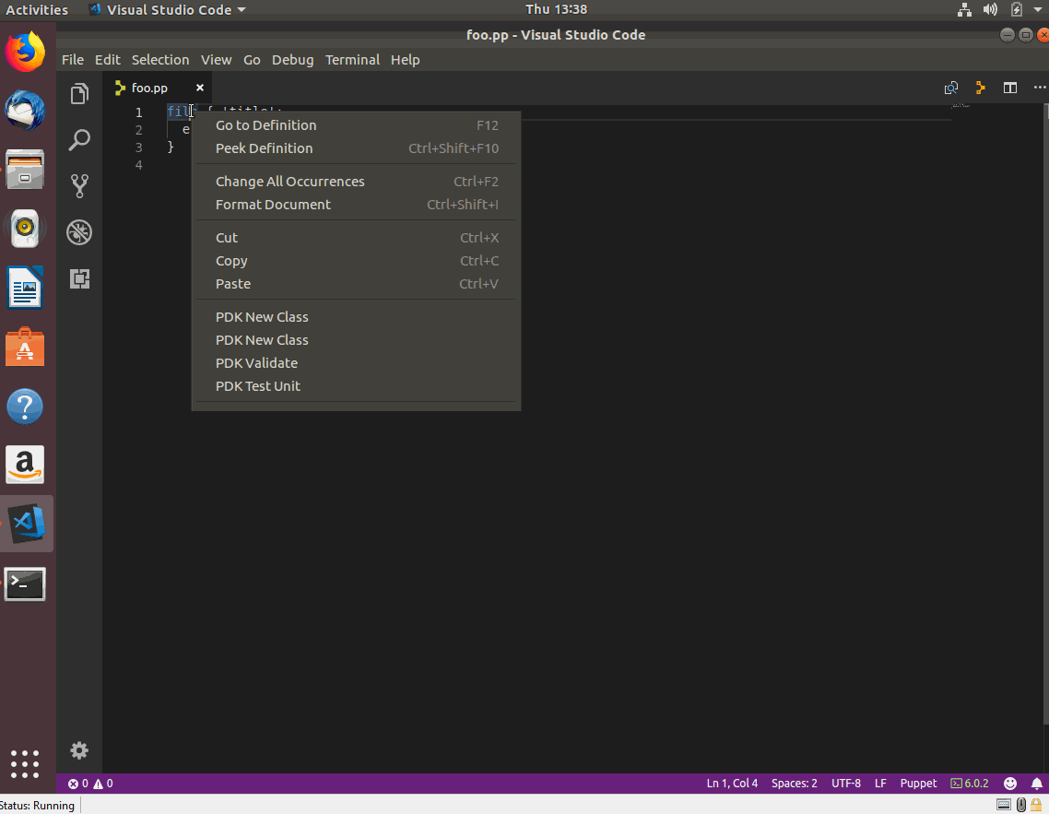Image resolution: width=1049 pixels, height=814 pixels.
Task: Choose Paste from the context menu
Action: [356, 284]
